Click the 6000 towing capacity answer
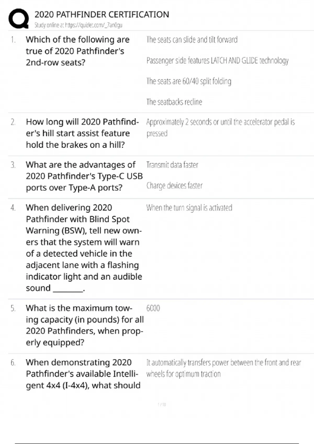Image resolution: width=314 pixels, height=444 pixels. [x=153, y=308]
